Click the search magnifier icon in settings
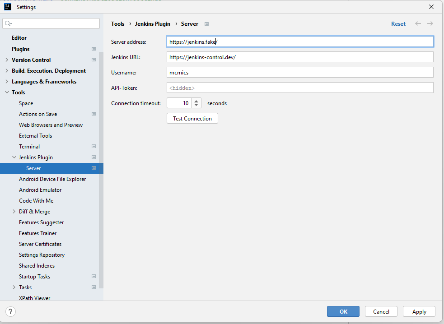This screenshot has height=324, width=444. [8, 23]
